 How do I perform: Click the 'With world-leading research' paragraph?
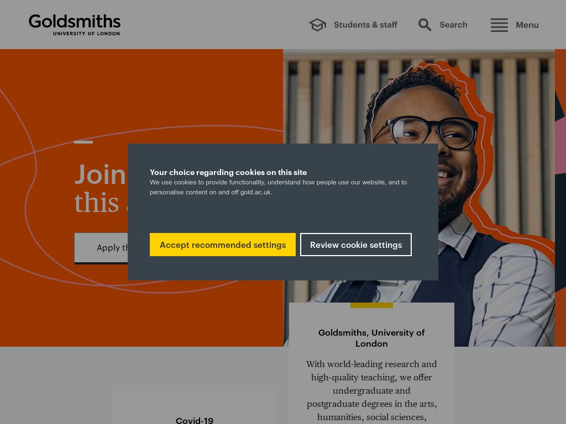(371, 390)
